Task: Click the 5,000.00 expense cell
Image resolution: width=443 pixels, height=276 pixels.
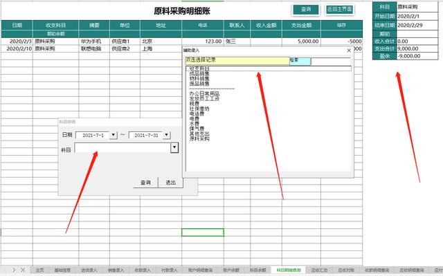Action: pos(301,42)
